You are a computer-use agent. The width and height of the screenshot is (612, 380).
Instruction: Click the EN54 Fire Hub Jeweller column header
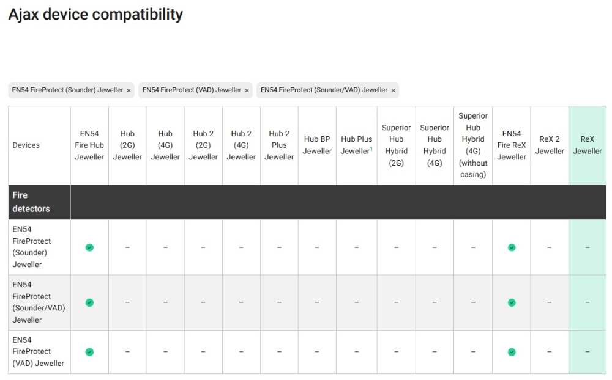tap(89, 145)
